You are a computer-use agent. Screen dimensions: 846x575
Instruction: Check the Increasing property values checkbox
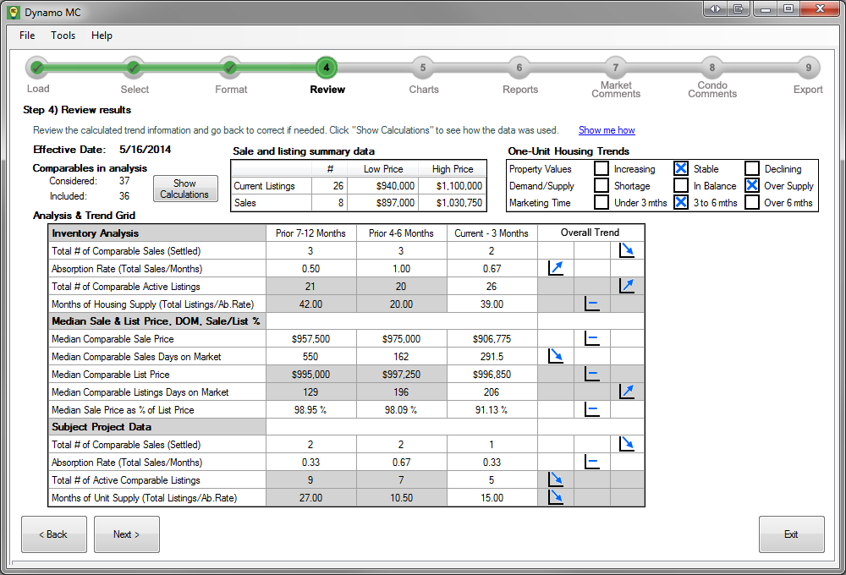[x=602, y=169]
